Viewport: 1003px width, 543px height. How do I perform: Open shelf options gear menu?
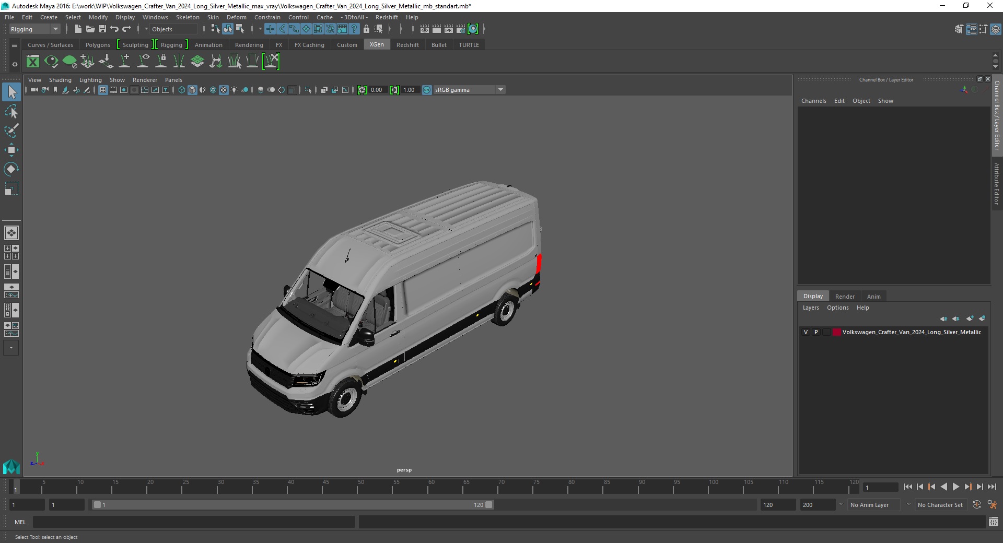click(x=15, y=64)
